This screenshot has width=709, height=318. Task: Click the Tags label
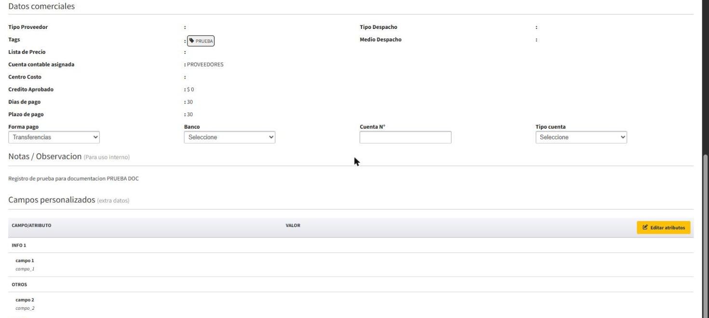14,40
